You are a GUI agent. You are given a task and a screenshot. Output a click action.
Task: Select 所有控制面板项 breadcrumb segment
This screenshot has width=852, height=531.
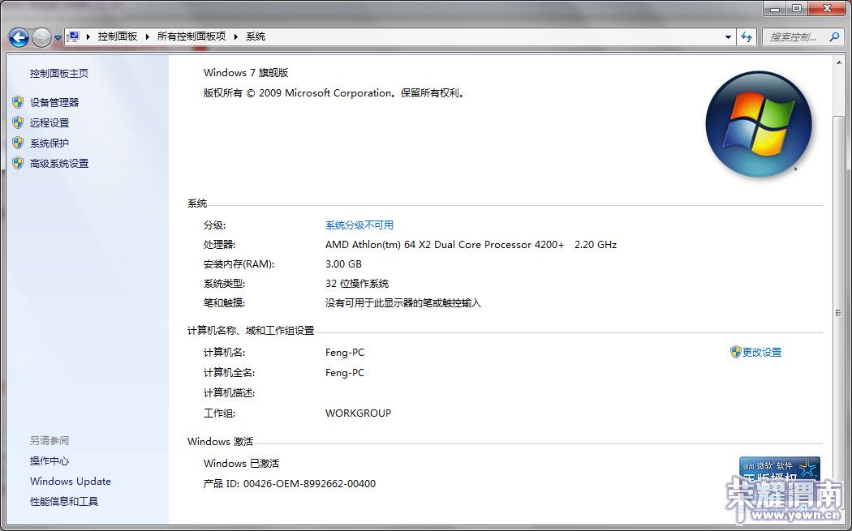(191, 36)
